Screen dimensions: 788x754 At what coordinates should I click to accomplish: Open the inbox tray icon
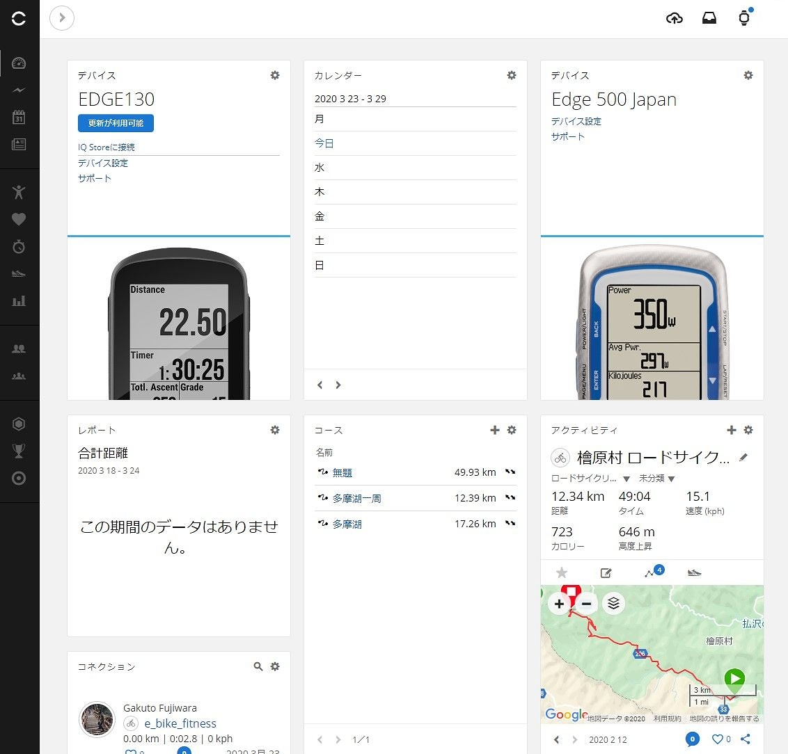point(709,19)
